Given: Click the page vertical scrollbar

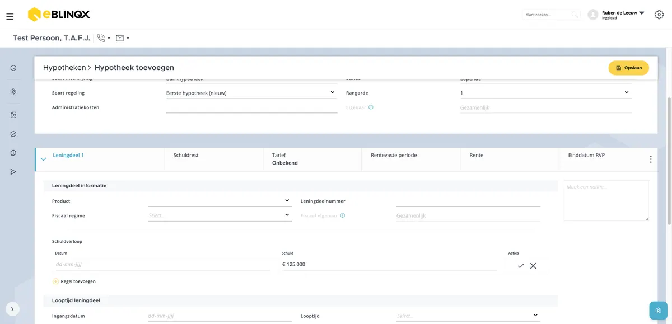Looking at the screenshot, I should click(x=669, y=161).
